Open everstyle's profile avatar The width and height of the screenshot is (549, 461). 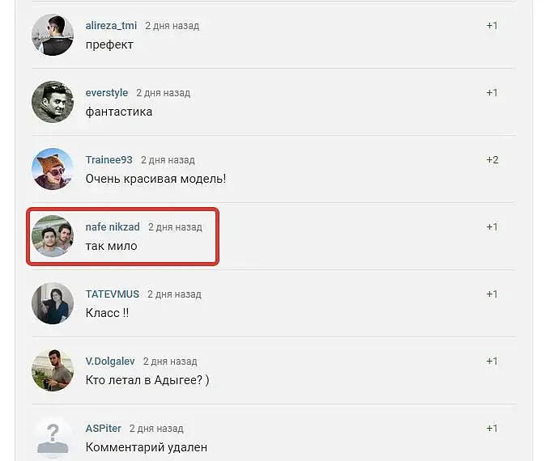click(x=53, y=102)
